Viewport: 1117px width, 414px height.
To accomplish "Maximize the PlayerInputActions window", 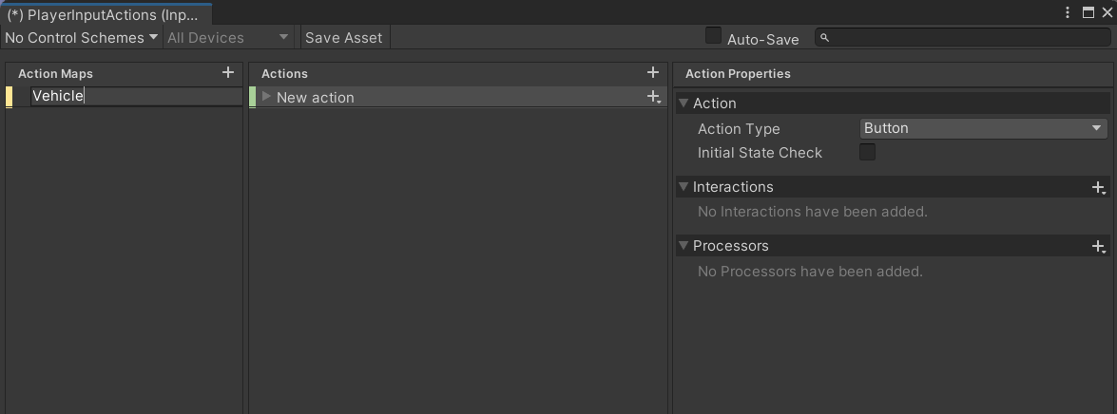I will (1088, 12).
